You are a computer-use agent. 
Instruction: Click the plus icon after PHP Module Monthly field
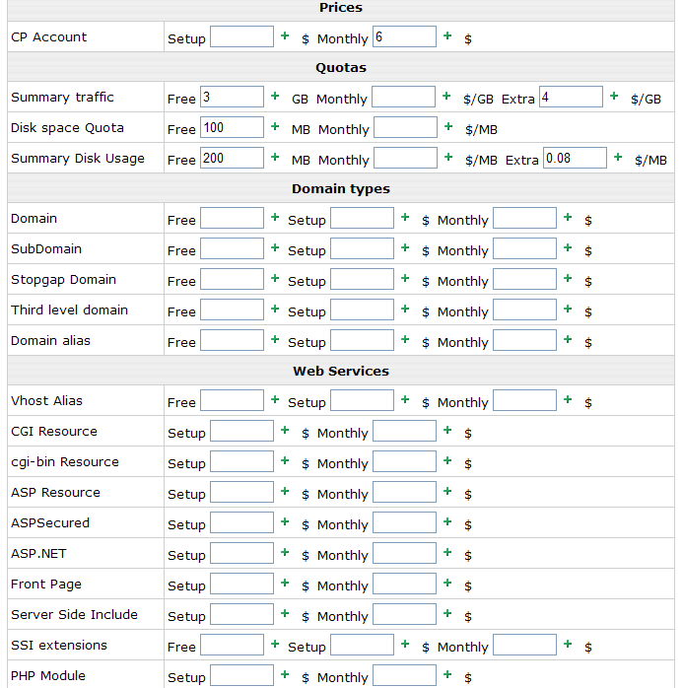click(447, 674)
